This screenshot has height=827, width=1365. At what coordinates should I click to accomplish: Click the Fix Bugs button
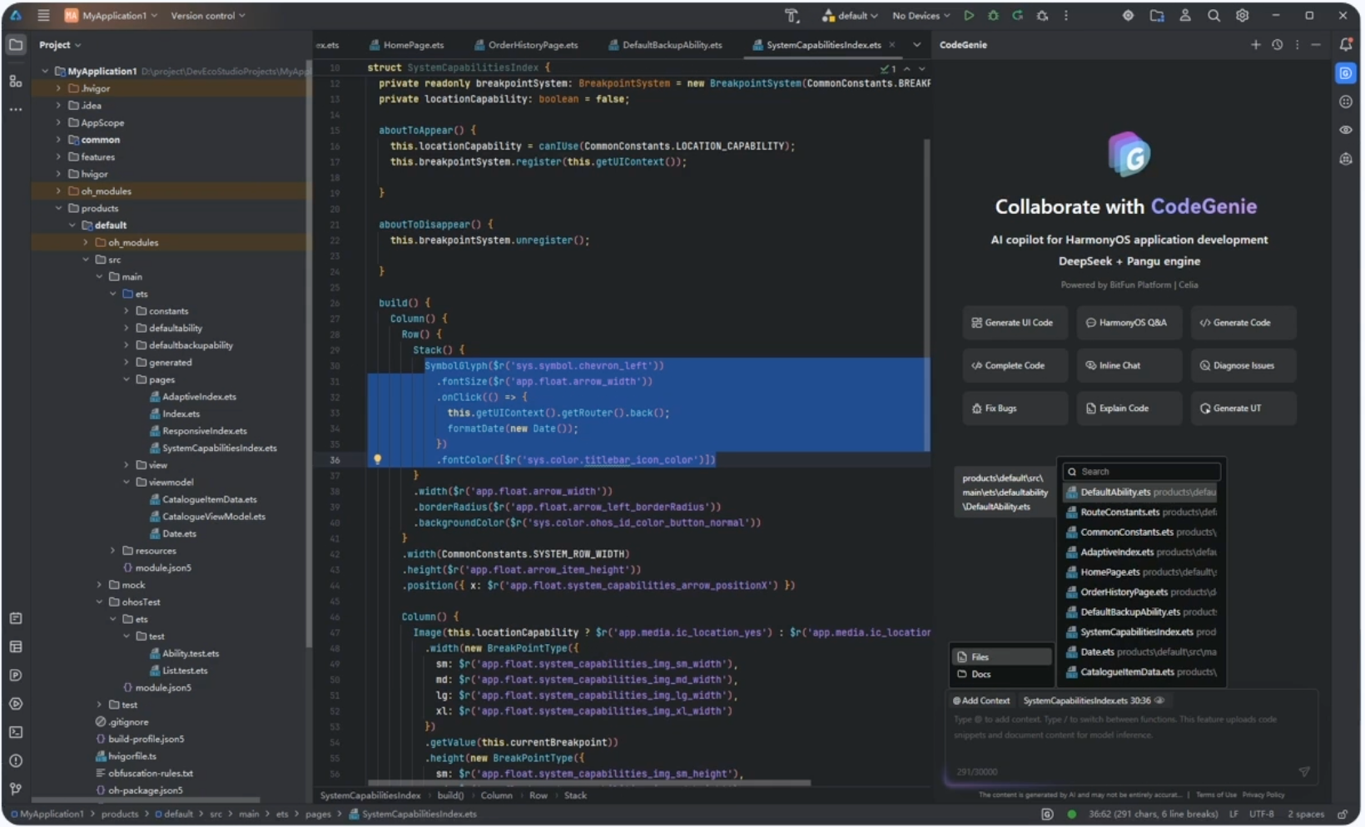1014,409
